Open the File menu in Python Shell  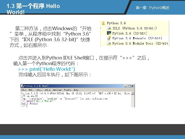point(24,90)
